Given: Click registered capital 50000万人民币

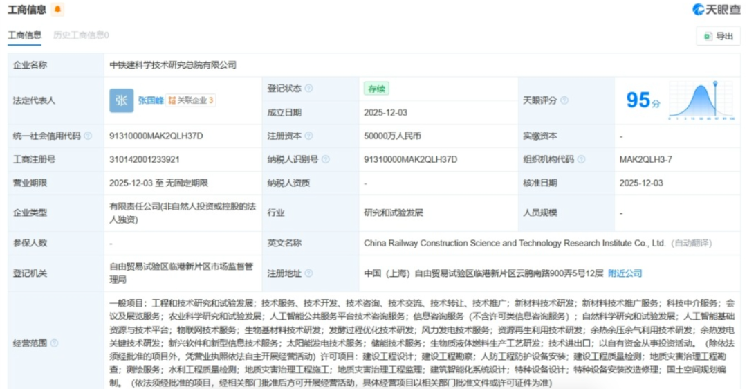Looking at the screenshot, I should [393, 136].
